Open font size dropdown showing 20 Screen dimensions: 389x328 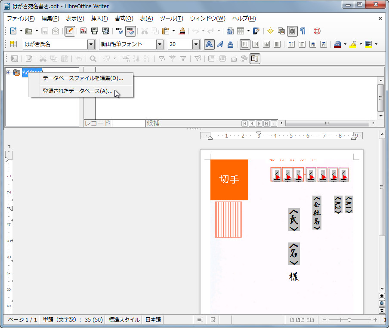[x=196, y=44]
